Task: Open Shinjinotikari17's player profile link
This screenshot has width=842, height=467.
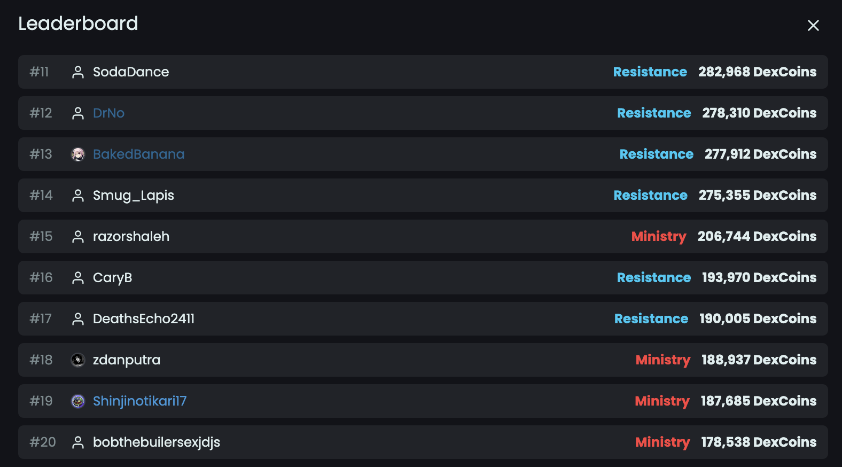Action: coord(139,401)
